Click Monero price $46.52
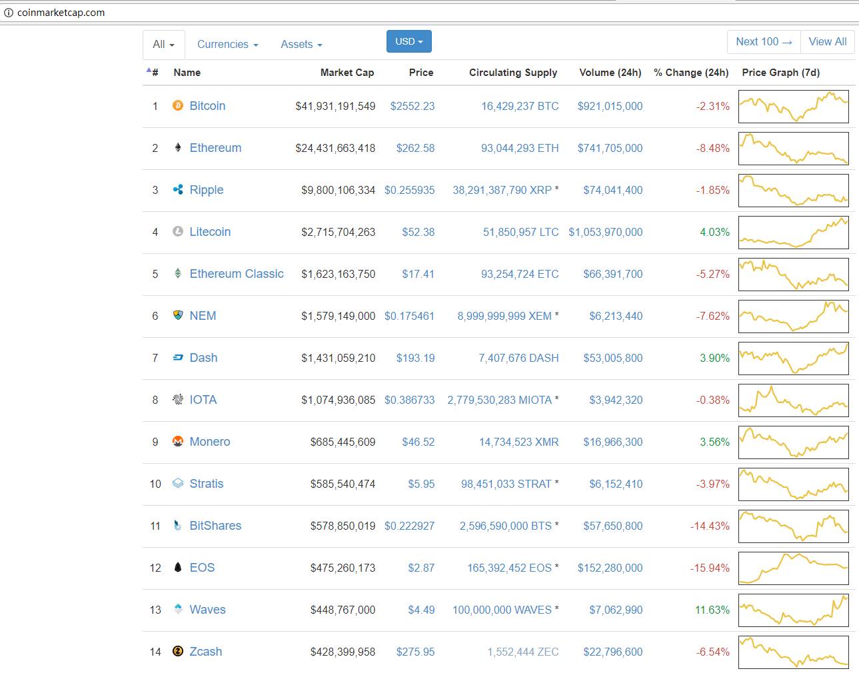 tap(419, 441)
